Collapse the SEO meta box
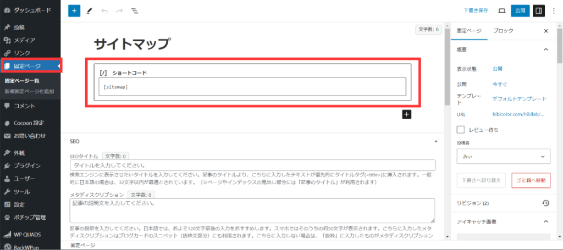 pyautogui.click(x=436, y=141)
